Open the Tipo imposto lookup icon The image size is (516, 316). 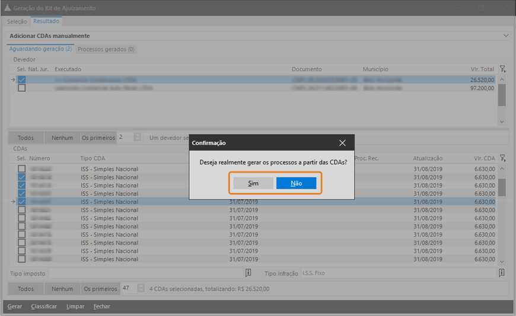[x=249, y=273]
